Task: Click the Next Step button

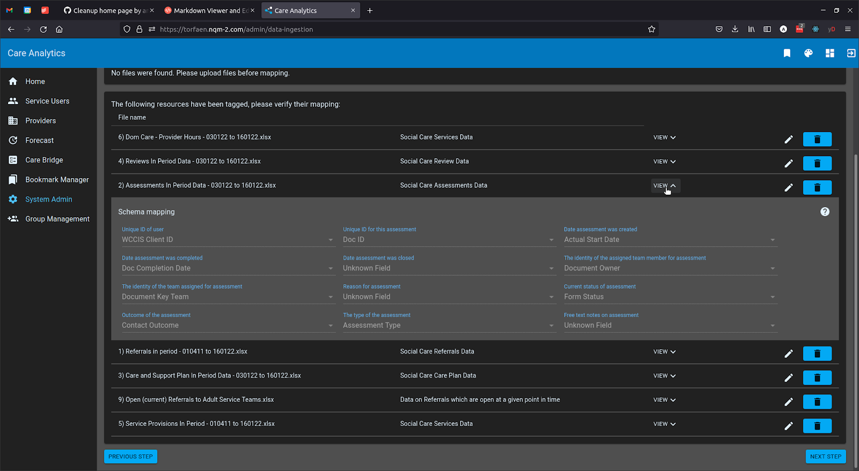Action: click(825, 457)
